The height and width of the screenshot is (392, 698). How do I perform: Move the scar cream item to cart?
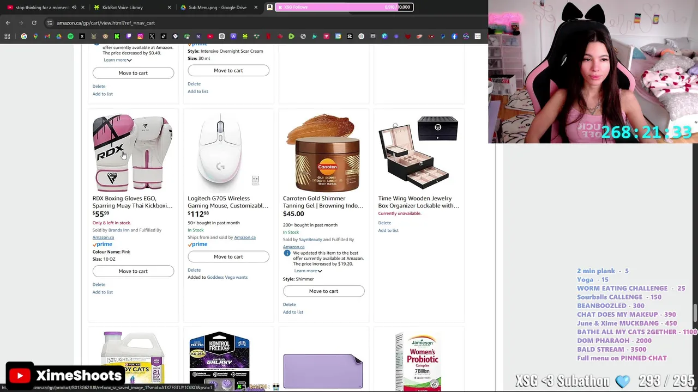pyautogui.click(x=228, y=70)
